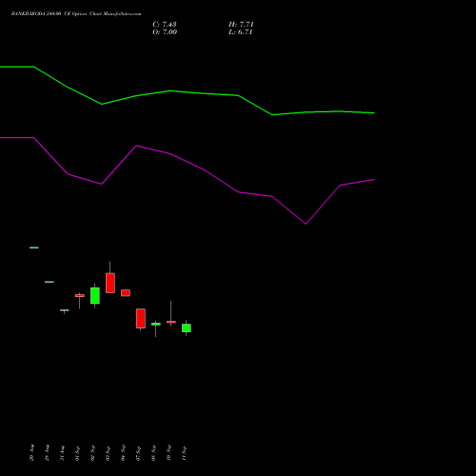This screenshot has height=476, width=476.
Task: Click the 28 Aug date label
Action: click(x=47, y=452)
